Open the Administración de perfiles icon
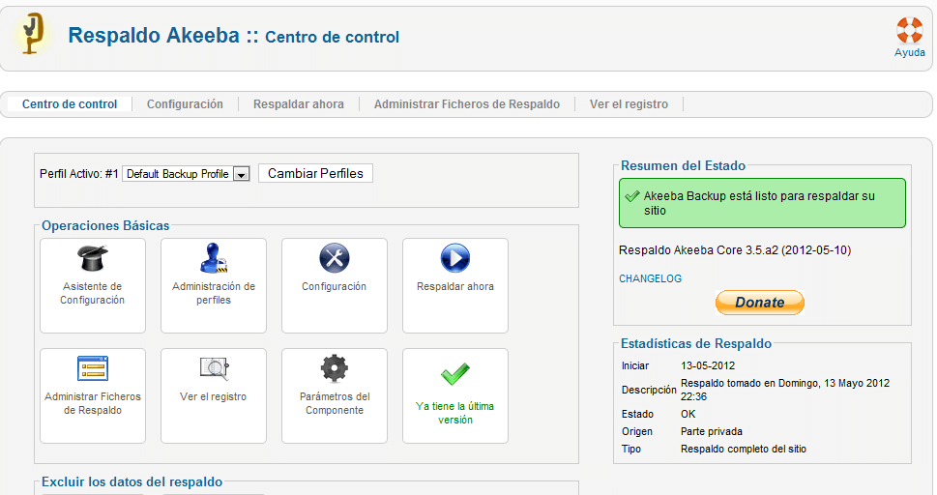The width and height of the screenshot is (937, 495). [214, 258]
